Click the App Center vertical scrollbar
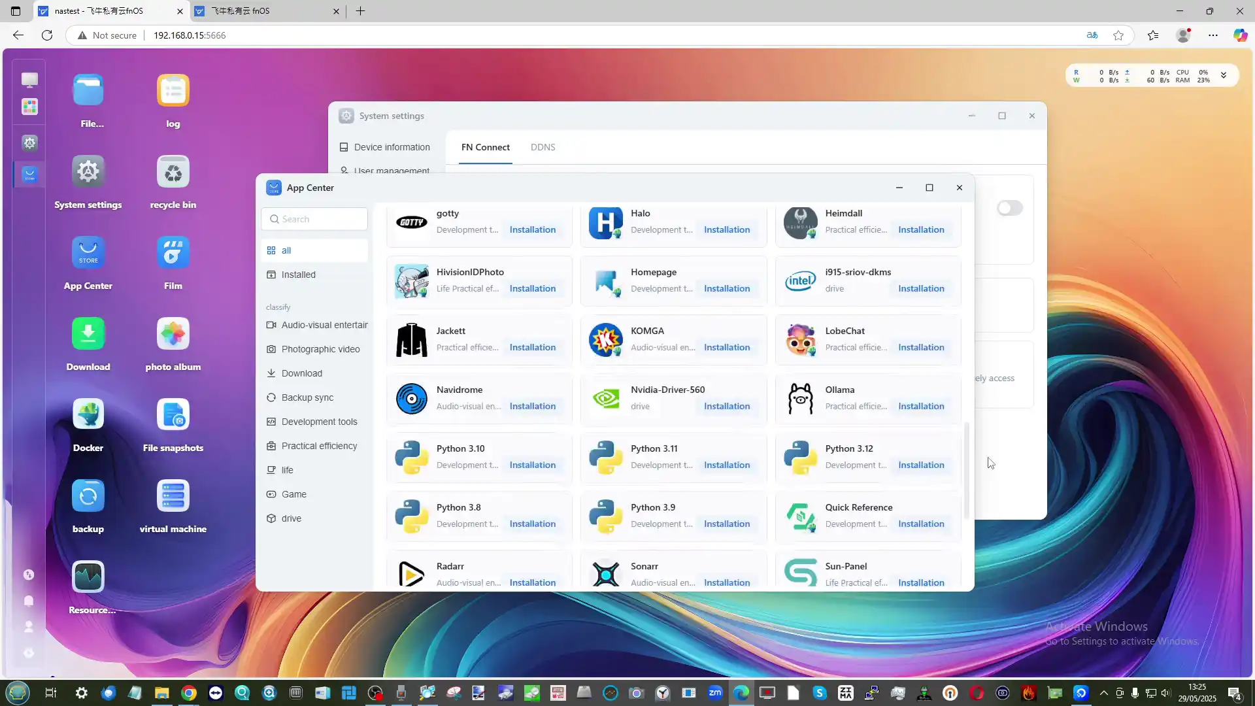 click(x=967, y=471)
